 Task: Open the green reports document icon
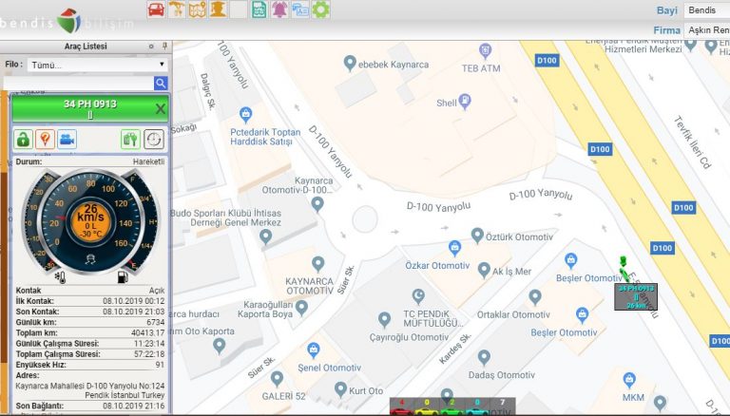(x=259, y=9)
